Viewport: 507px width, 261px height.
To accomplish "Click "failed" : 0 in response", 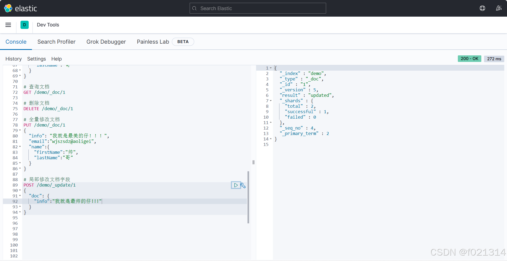I will click(300, 117).
